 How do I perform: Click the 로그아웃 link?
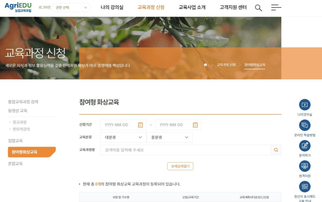point(44,7)
